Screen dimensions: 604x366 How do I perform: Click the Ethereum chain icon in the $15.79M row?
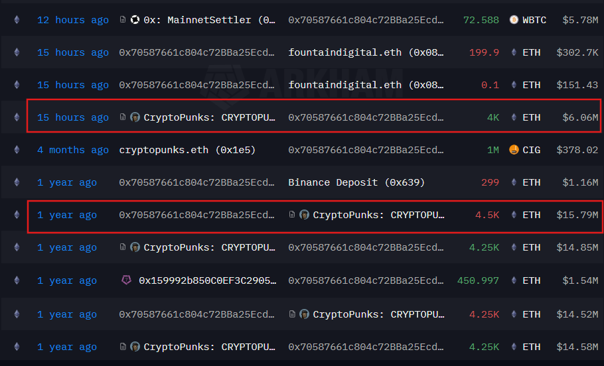(17, 215)
